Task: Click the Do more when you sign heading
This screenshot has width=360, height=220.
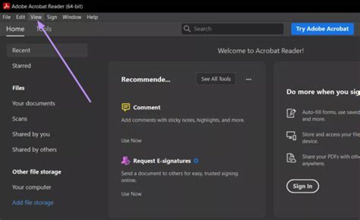Action: [x=323, y=92]
